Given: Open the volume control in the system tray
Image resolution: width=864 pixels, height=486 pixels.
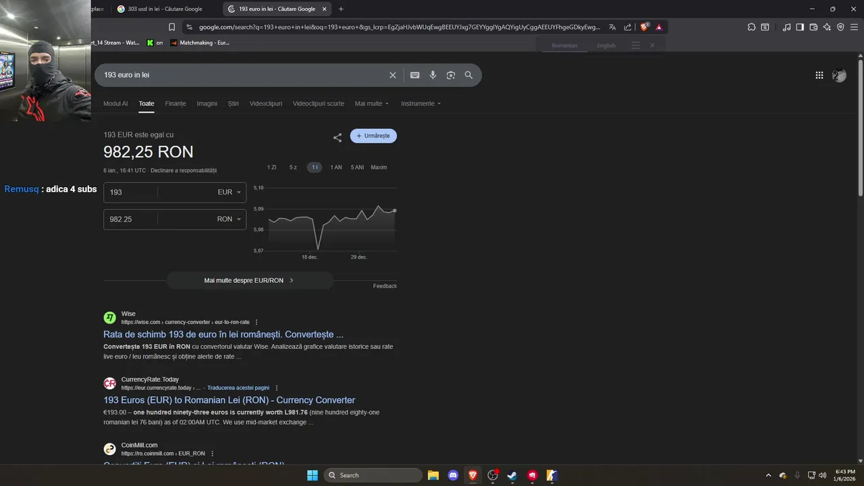Looking at the screenshot, I should tap(823, 475).
